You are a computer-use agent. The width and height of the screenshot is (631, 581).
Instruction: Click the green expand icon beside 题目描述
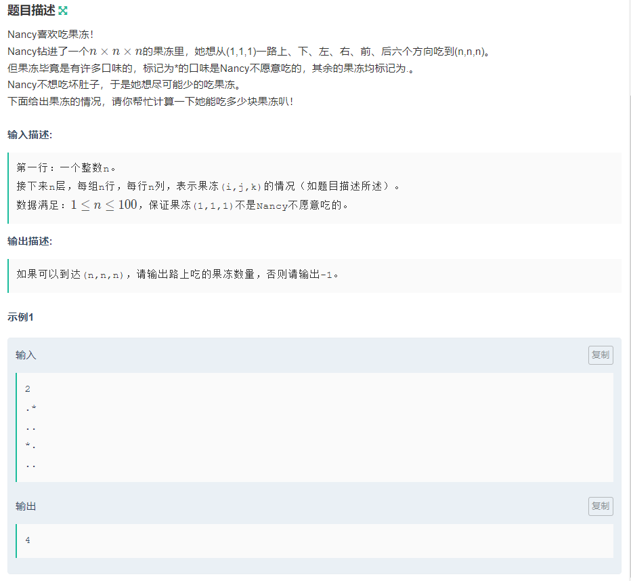[x=64, y=10]
